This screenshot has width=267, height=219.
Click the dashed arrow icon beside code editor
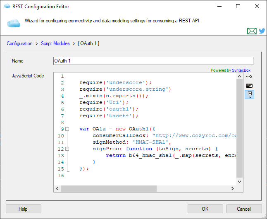click(249, 77)
